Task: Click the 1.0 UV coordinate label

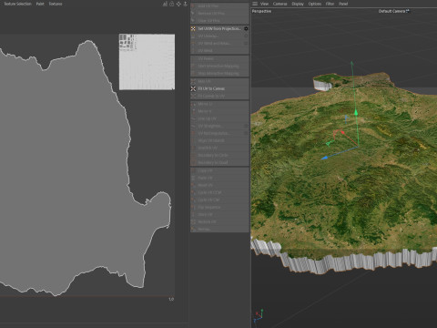Action: [171, 299]
